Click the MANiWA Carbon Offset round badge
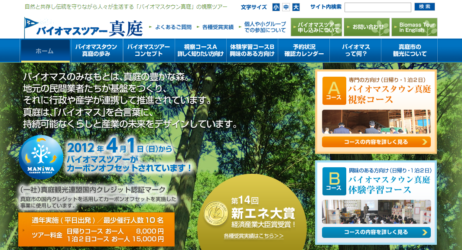Screen dimensions: 462x250 41,157
